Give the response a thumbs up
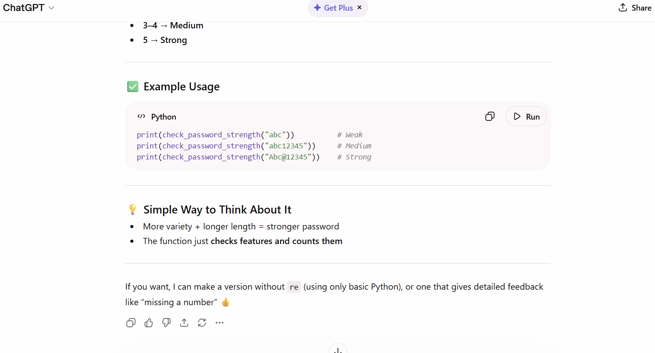 coord(148,322)
